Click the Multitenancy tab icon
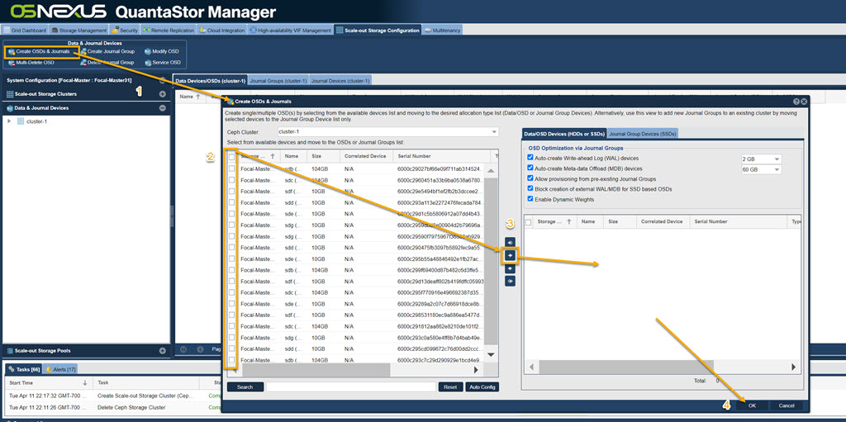The height and width of the screenshot is (422, 846). [428, 31]
